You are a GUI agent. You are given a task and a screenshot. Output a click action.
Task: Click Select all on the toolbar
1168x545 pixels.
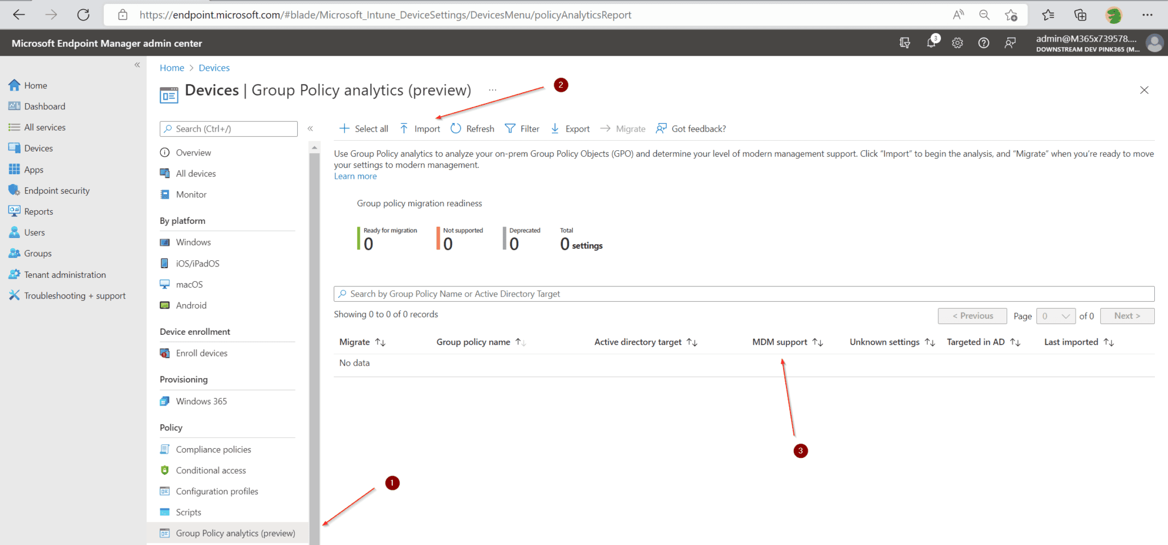pos(363,128)
